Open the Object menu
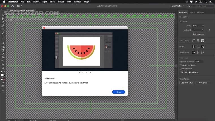Viewport: 215px width, 121px height. tap(36, 2)
